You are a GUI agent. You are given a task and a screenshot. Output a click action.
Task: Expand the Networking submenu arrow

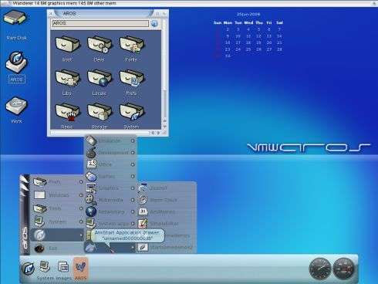pos(133,212)
